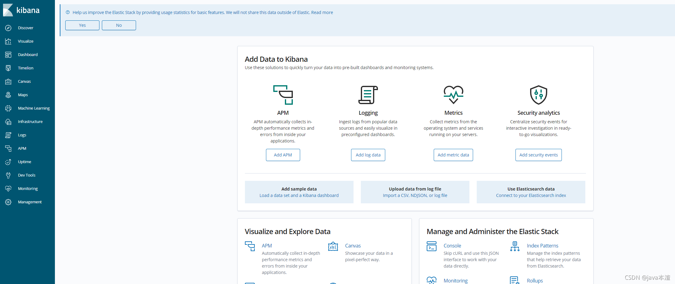675x284 pixels.
Task: Click the Visualize chart icon
Action: (8, 41)
